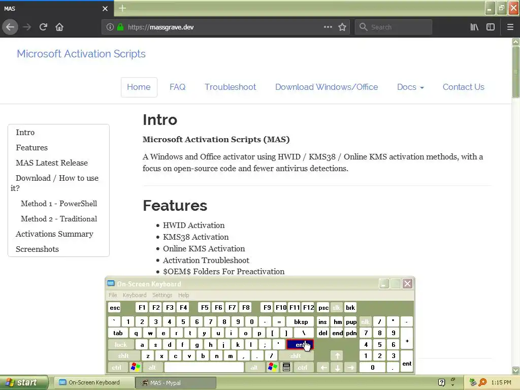Toggle the sidebar view icon

click(491, 27)
